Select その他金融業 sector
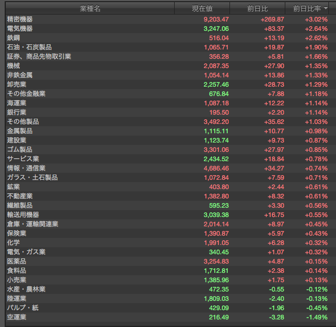 point(171,94)
